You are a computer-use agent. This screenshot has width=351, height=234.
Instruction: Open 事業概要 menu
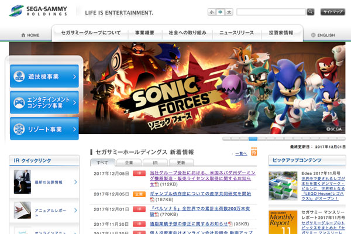pyautogui.click(x=144, y=33)
